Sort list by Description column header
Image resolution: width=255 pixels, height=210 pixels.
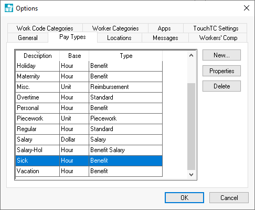(x=38, y=56)
